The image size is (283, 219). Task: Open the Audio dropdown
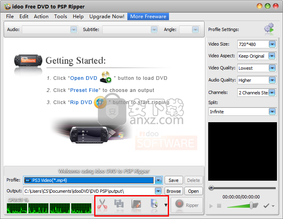(74, 29)
